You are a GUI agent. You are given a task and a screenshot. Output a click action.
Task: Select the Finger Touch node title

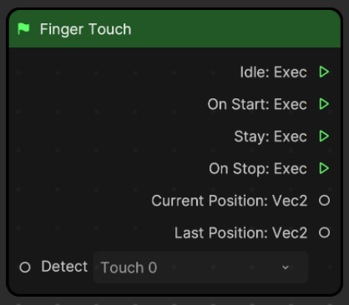click(85, 29)
